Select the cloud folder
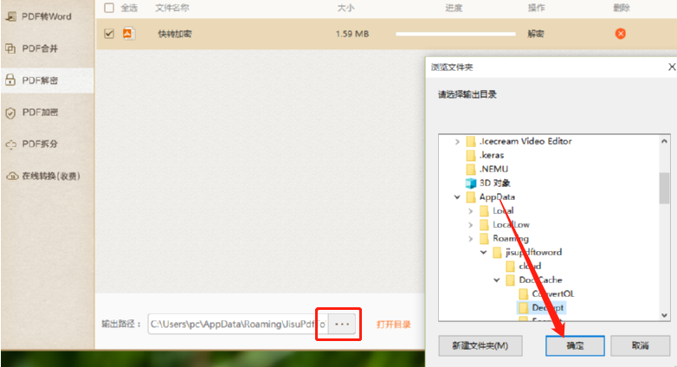This screenshot has height=367, width=677. (x=530, y=266)
